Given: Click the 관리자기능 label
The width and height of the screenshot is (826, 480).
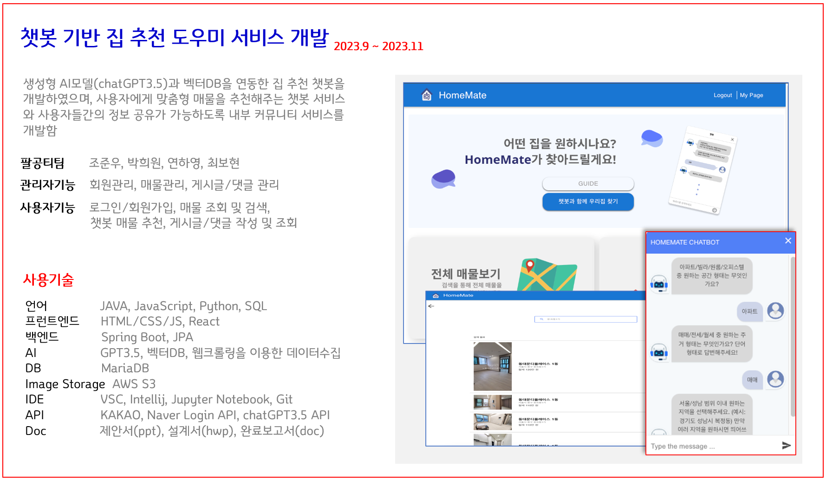Looking at the screenshot, I should (x=47, y=185).
